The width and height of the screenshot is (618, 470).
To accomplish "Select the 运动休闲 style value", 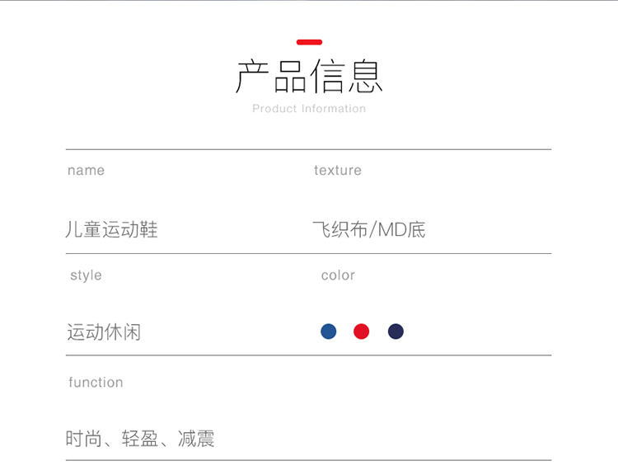I will tap(104, 332).
